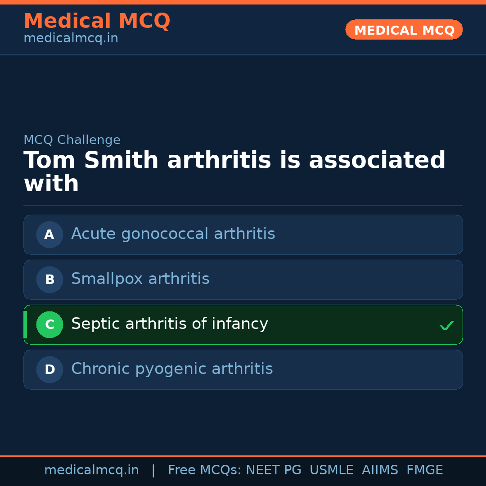The width and height of the screenshot is (486, 486).
Task: Click the Medical MCQ header title
Action: (97, 21)
